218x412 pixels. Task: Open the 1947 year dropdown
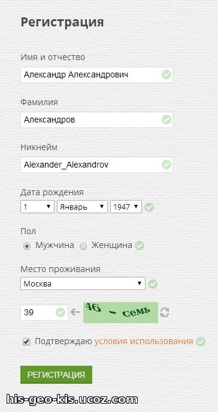[x=126, y=207]
